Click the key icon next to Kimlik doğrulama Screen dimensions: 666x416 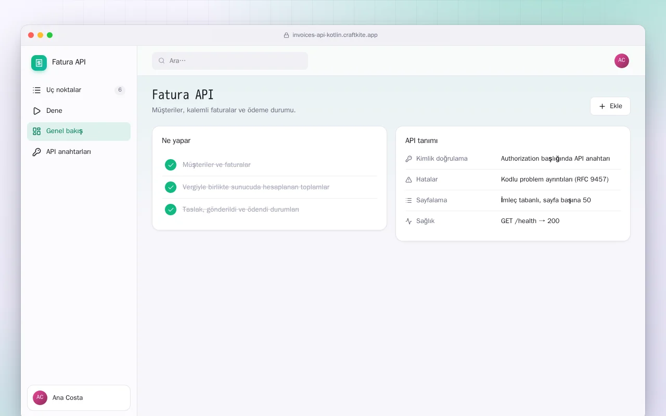pyautogui.click(x=408, y=159)
